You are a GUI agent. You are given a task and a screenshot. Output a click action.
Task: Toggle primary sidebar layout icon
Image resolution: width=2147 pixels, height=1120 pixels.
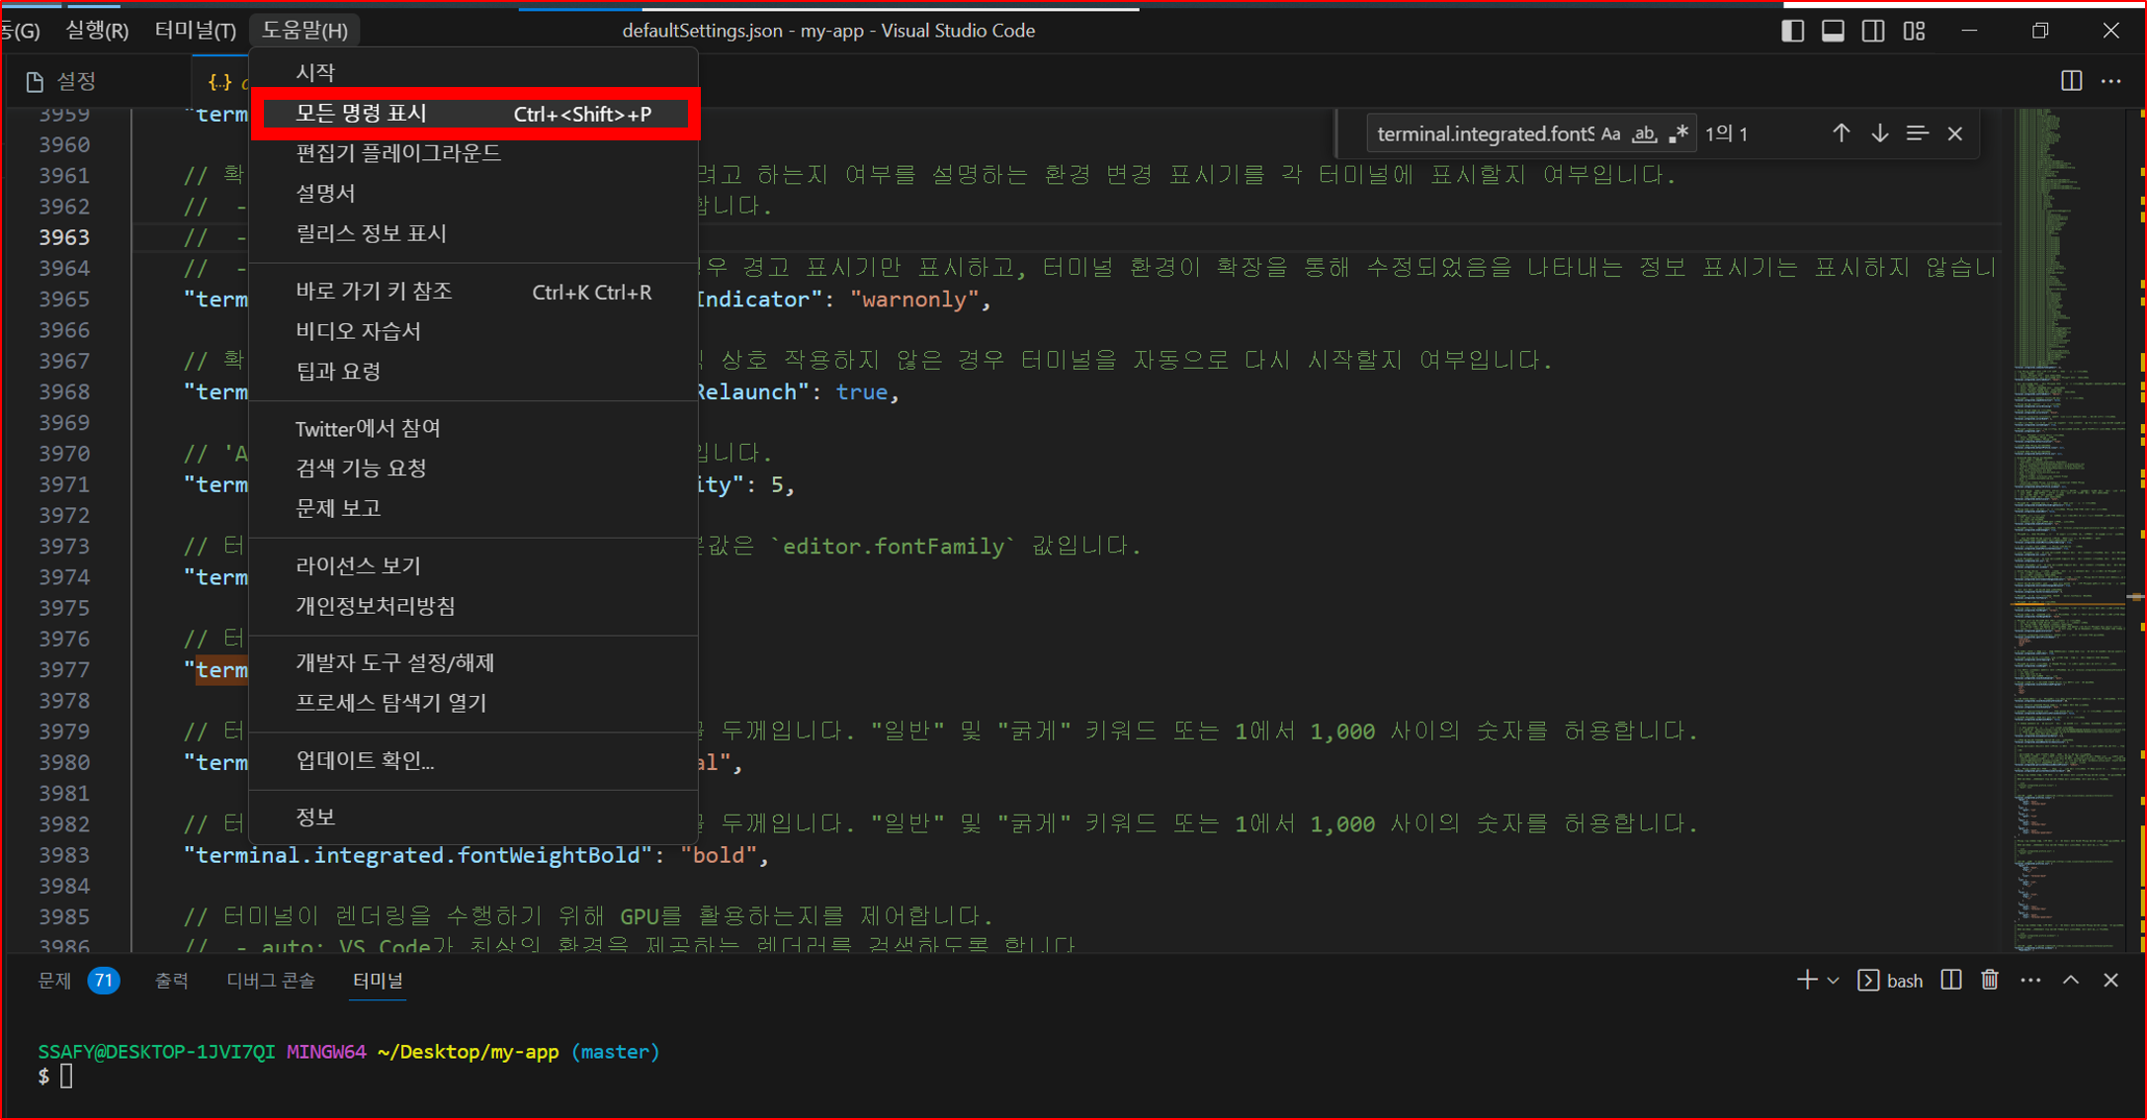1792,31
